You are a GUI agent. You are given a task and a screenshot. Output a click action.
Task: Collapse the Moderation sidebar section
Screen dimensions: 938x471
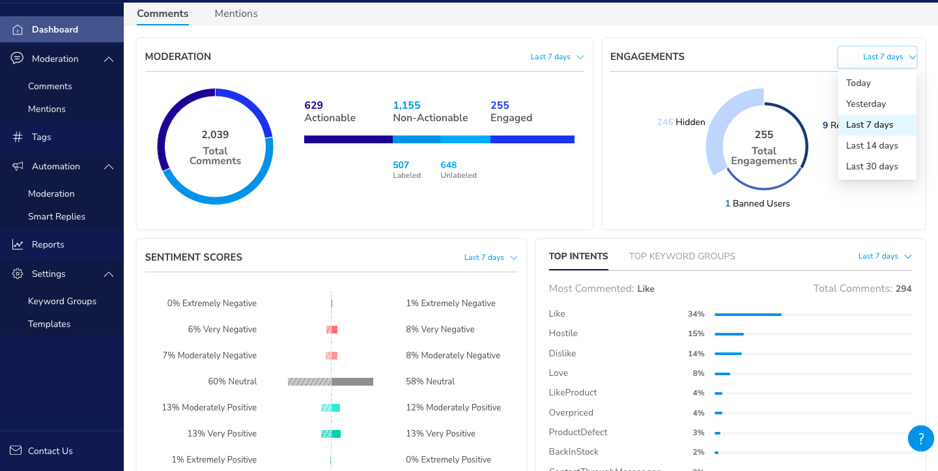109,59
